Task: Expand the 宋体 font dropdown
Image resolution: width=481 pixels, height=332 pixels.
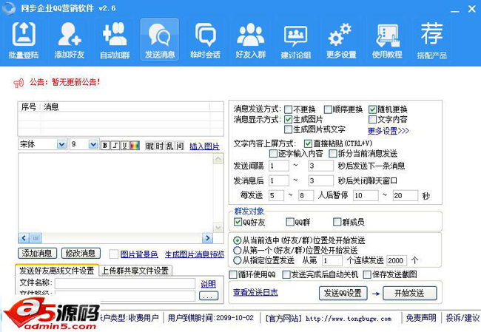Action: [x=61, y=145]
